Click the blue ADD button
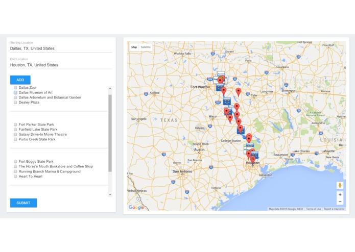The image size is (355, 252). 20,80
